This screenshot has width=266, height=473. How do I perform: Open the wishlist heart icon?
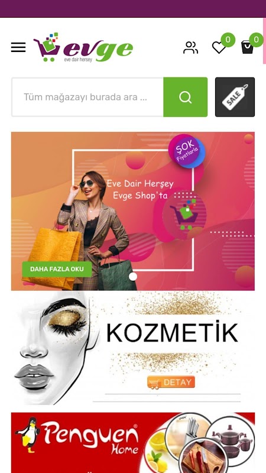[219, 48]
